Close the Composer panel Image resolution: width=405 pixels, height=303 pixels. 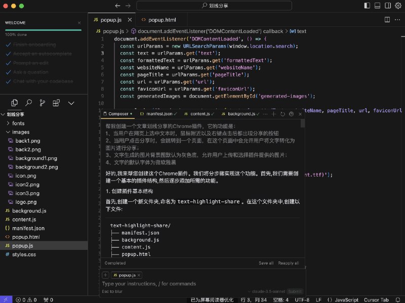300,114
